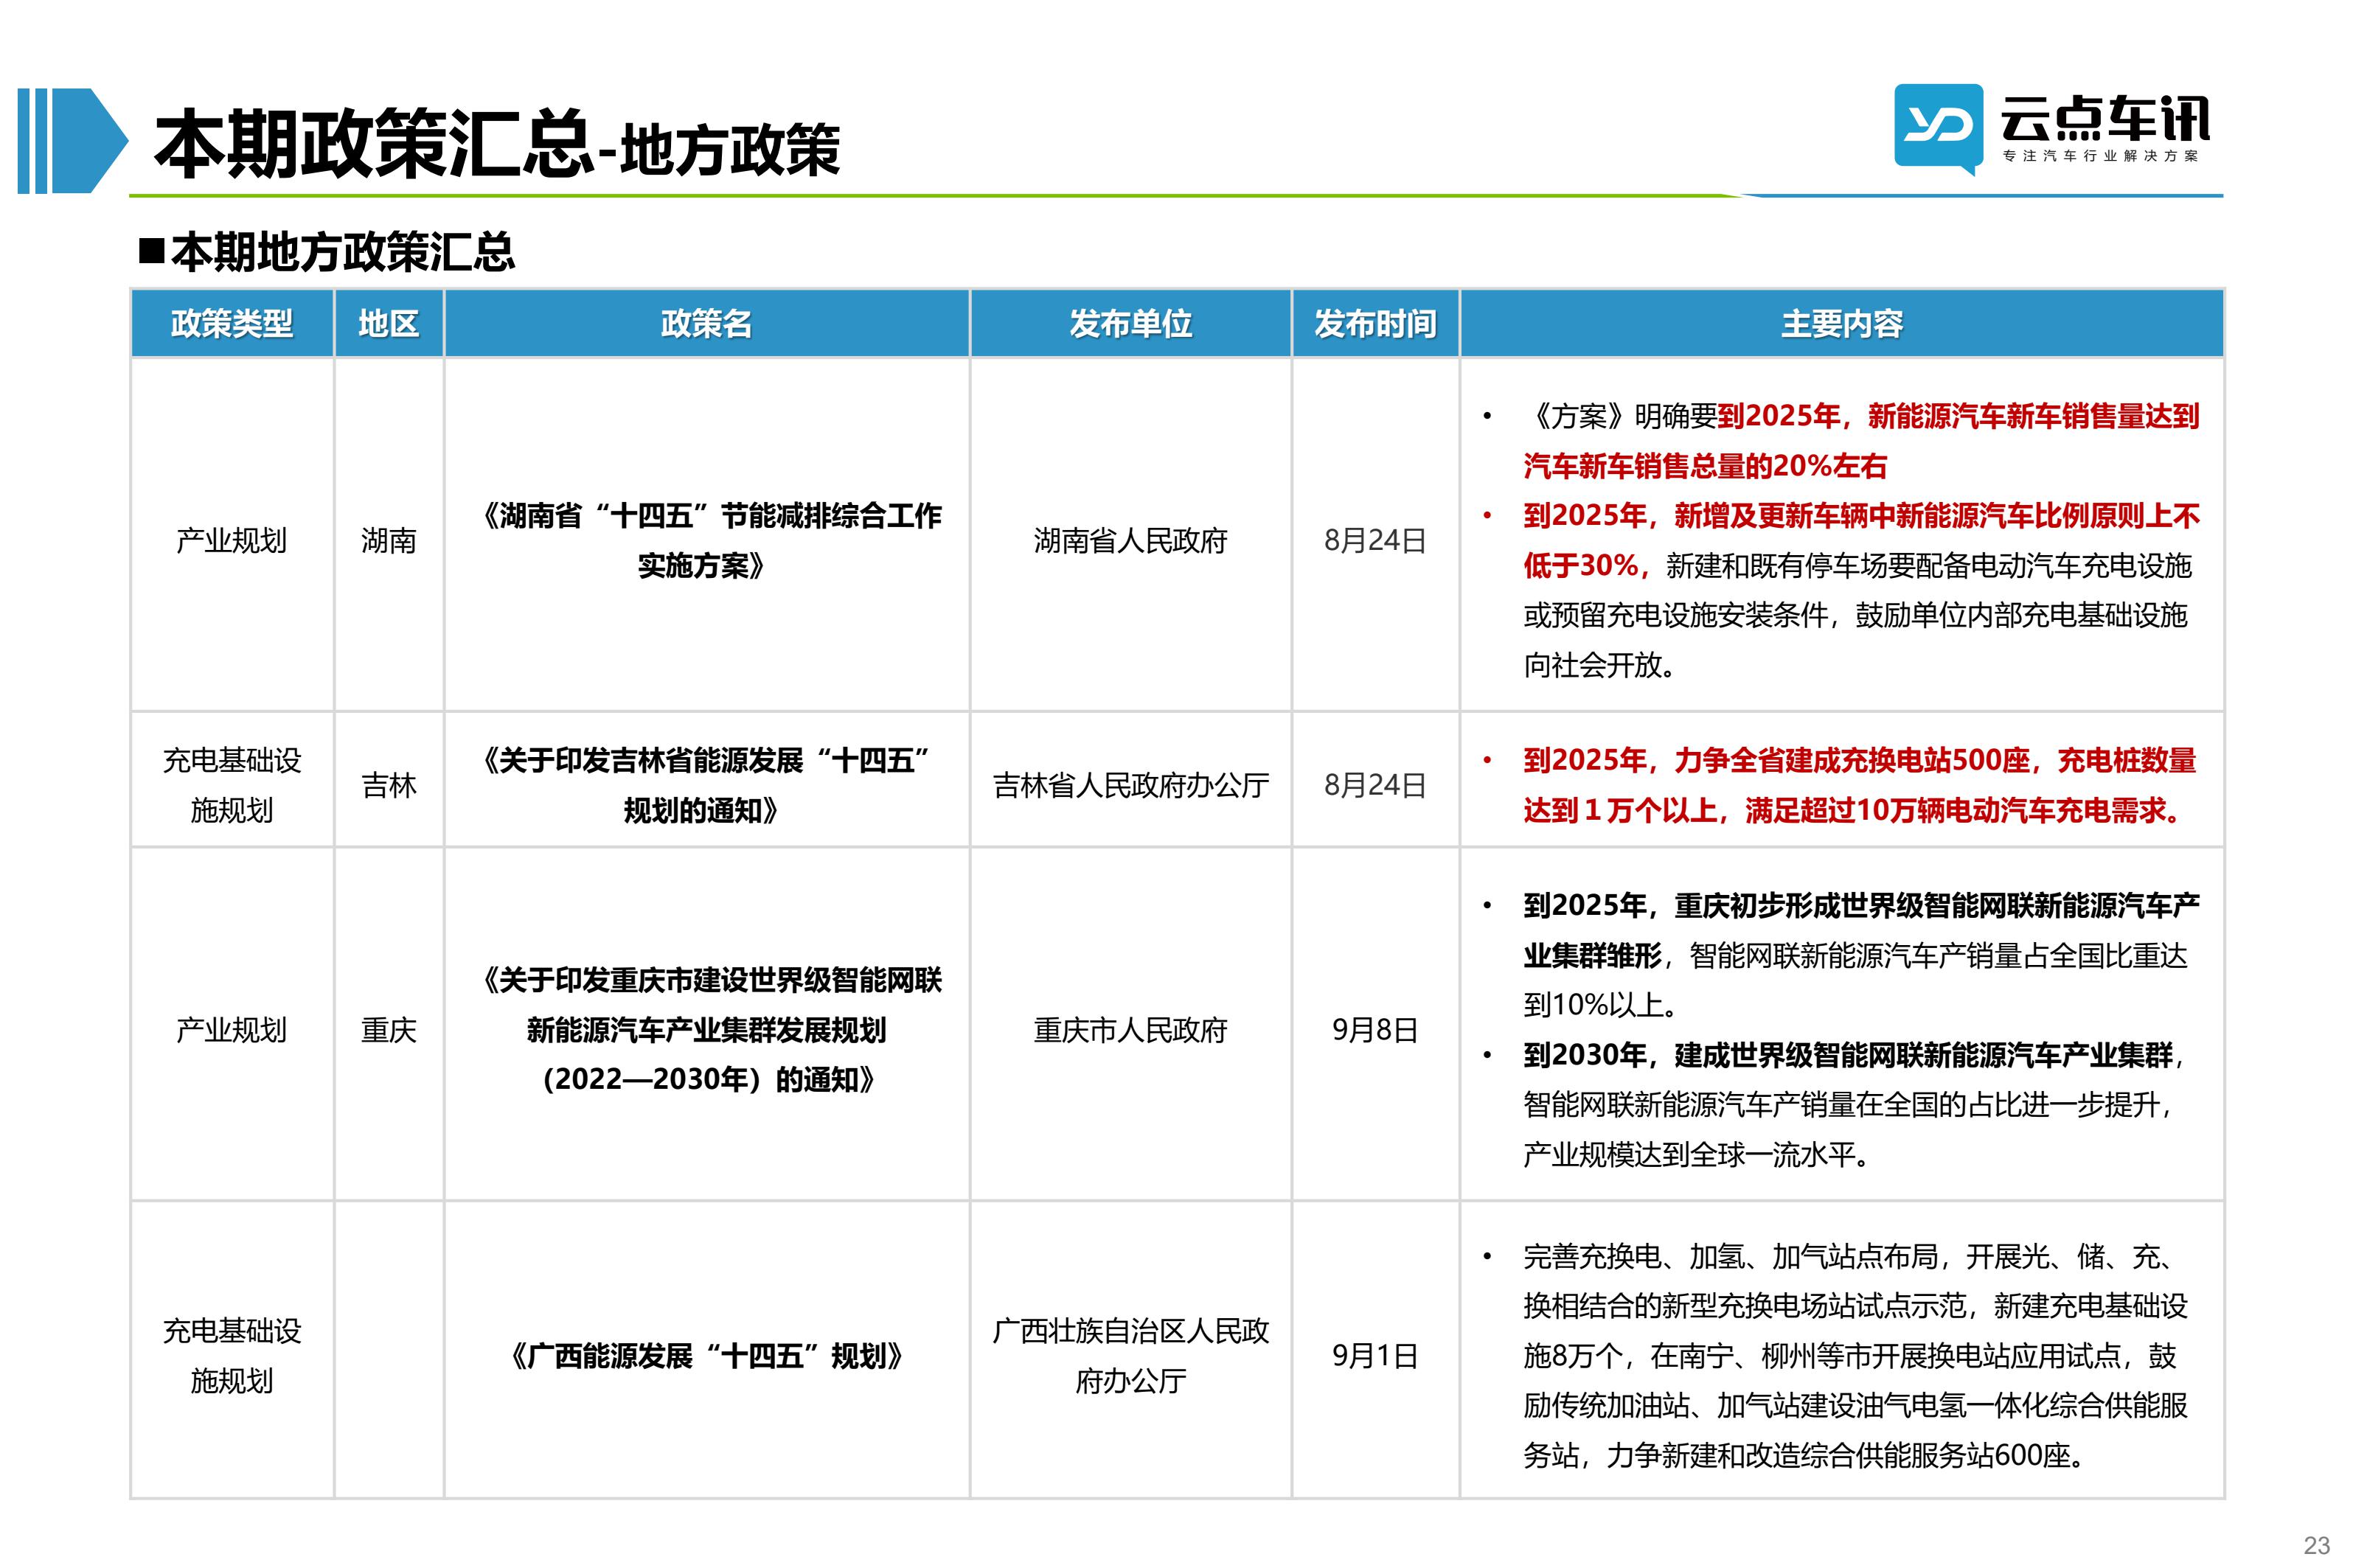Screen dimensions: 2353x1568
Task: Click the 云点车讯 logo icon
Action: click(x=1937, y=129)
